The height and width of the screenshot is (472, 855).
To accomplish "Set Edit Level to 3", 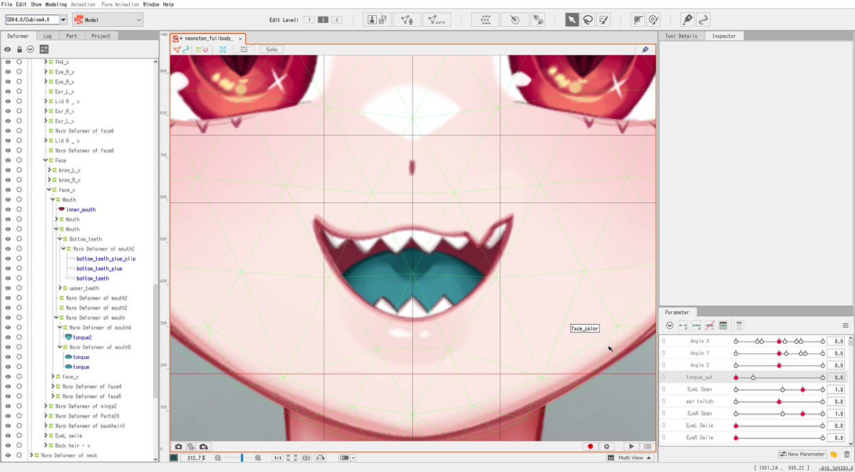I will point(336,20).
